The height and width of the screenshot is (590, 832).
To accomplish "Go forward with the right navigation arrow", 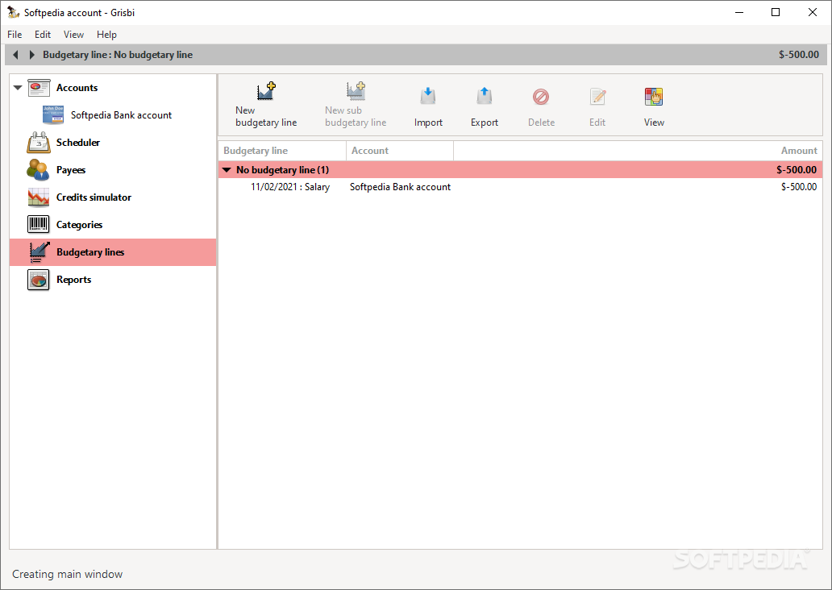I will [31, 55].
